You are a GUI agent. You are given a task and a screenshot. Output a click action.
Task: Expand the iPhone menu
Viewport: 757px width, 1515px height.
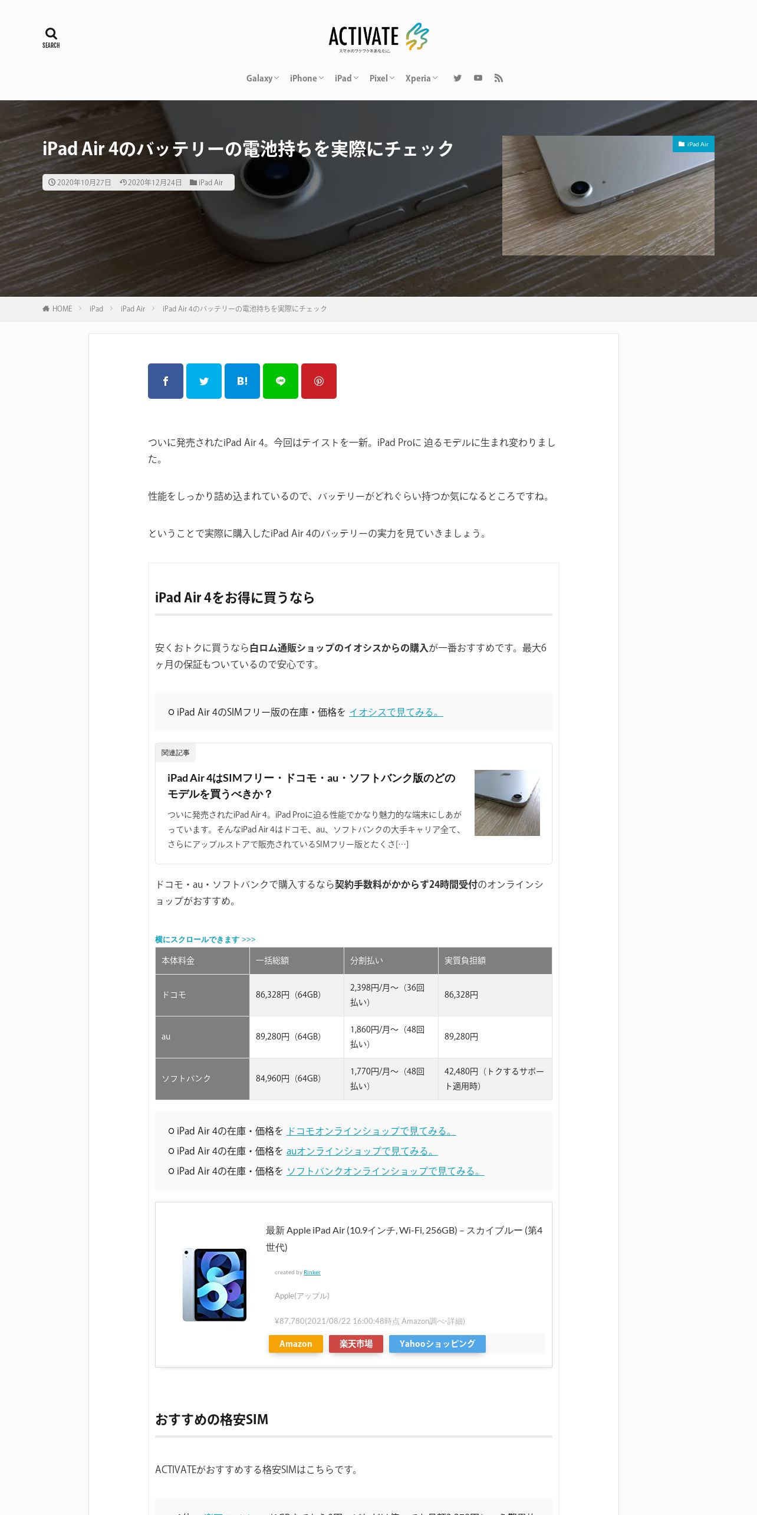click(x=307, y=78)
